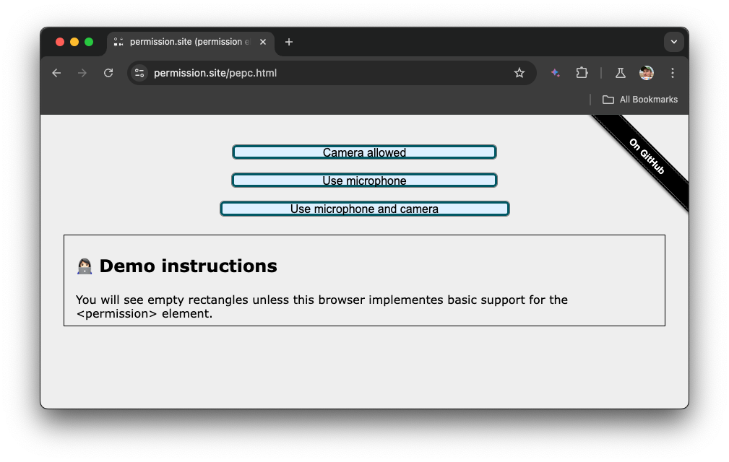This screenshot has width=729, height=462.
Task: Click the forward navigation arrow
Action: click(82, 73)
